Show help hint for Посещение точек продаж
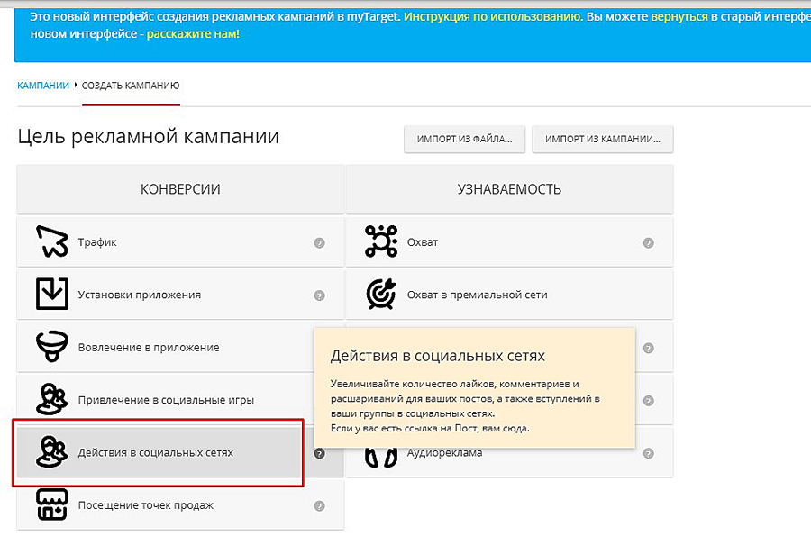This screenshot has width=811, height=545. point(319,506)
